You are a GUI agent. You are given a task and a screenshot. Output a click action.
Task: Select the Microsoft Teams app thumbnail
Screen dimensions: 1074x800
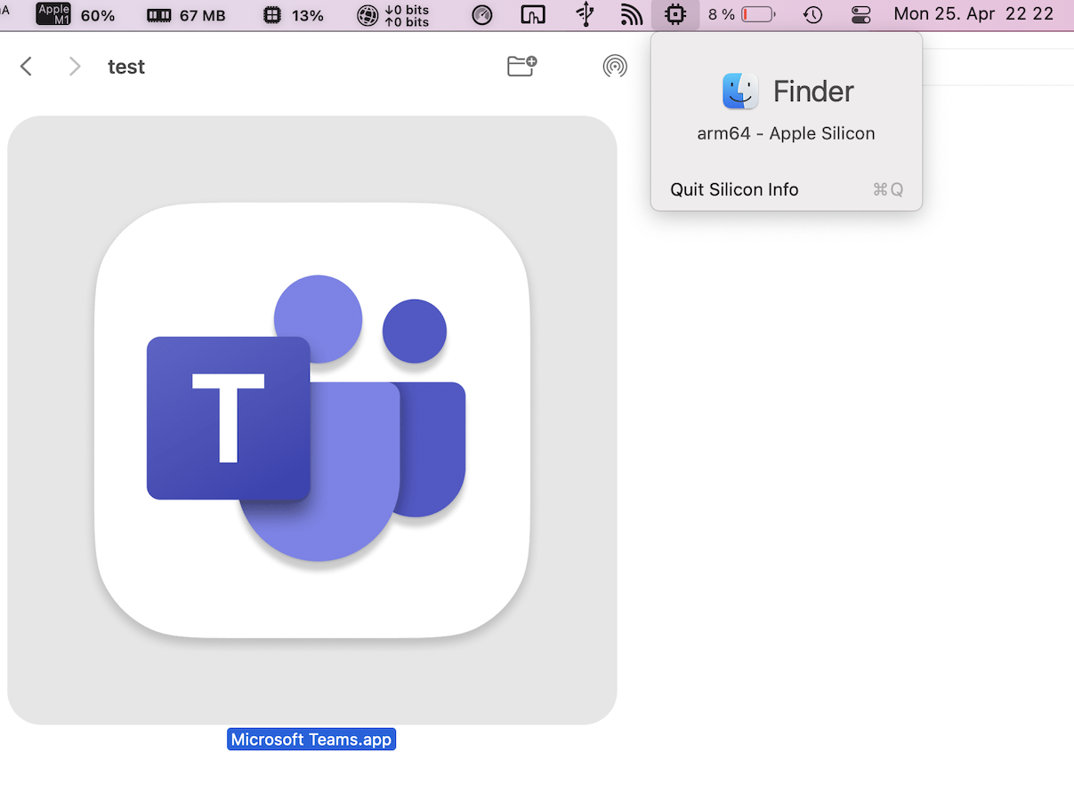[x=312, y=420]
